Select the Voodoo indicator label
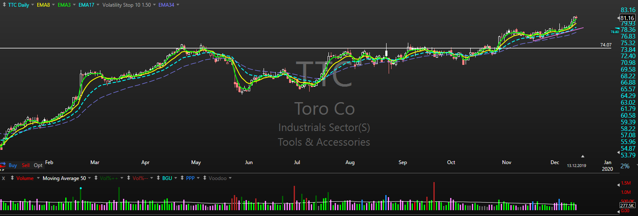 218,178
